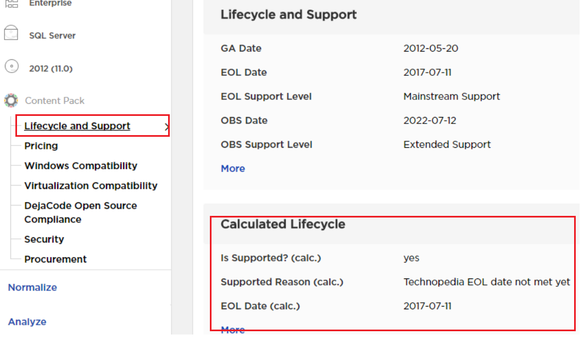584x340 pixels.
Task: Click More under Calculated Lifecycle
Action: point(233,330)
